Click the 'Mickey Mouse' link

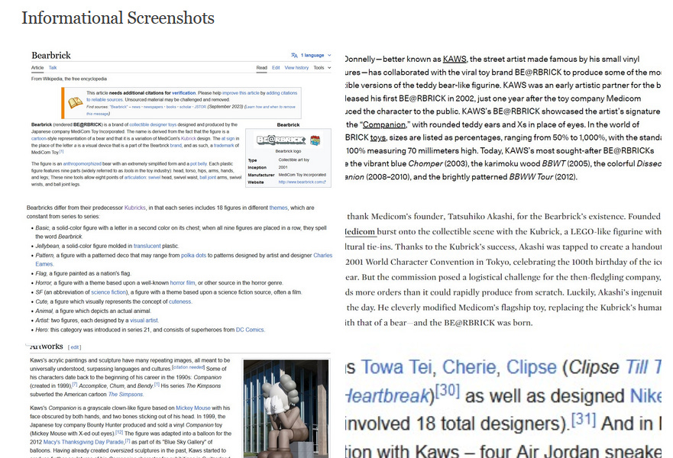pyautogui.click(x=193, y=408)
